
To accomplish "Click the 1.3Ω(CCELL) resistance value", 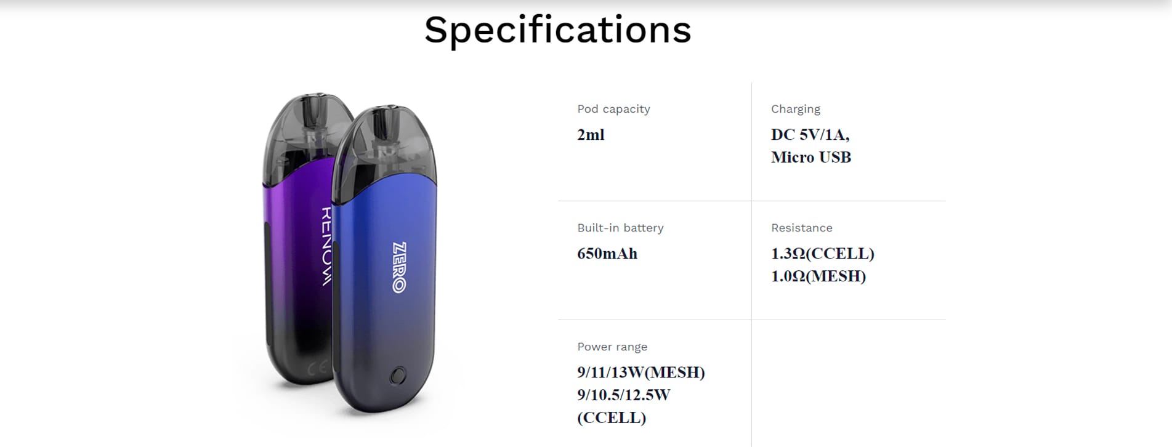I will [x=822, y=254].
